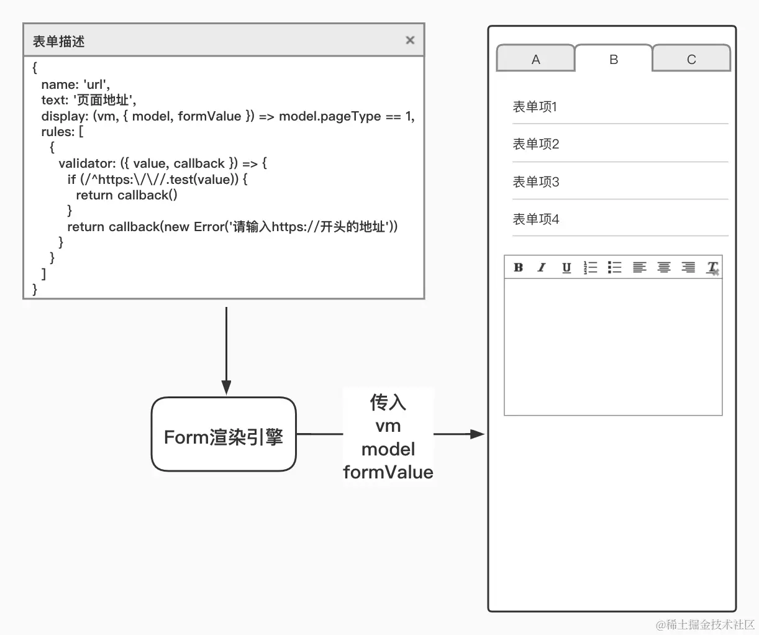The height and width of the screenshot is (635, 759).
Task: Insert a bulleted list
Action: coord(614,267)
